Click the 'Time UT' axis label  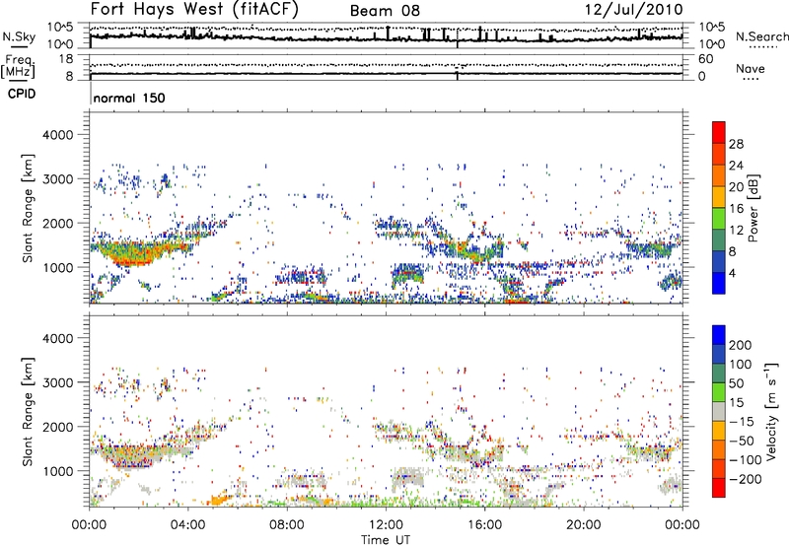pos(386,540)
